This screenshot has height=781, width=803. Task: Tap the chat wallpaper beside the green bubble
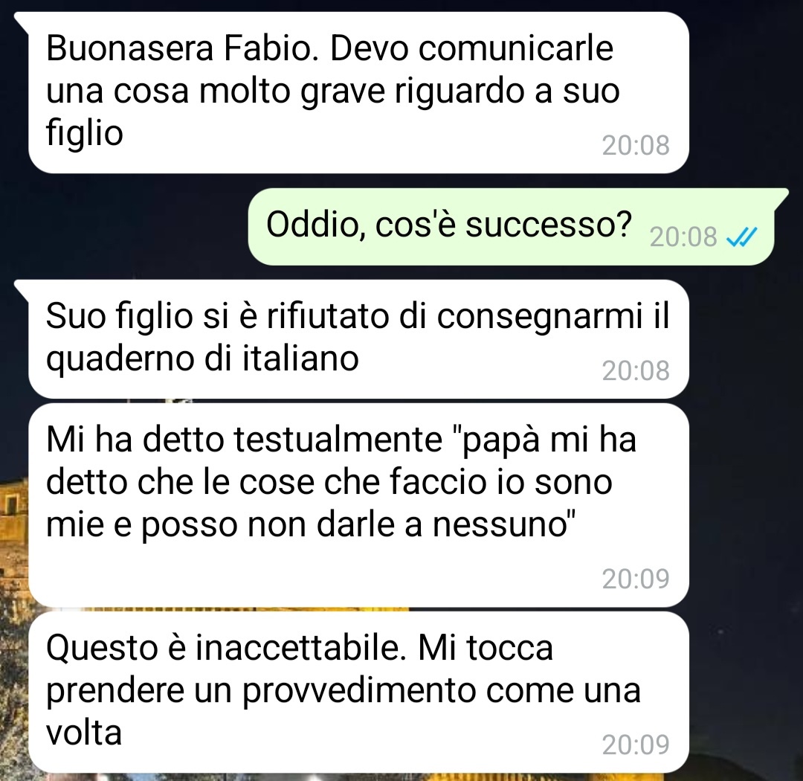[123, 227]
